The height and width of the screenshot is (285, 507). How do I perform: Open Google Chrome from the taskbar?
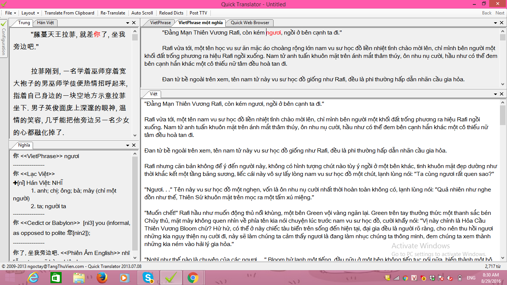[x=193, y=278]
